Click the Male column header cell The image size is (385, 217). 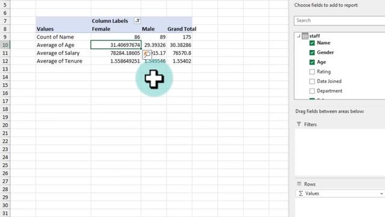154,29
